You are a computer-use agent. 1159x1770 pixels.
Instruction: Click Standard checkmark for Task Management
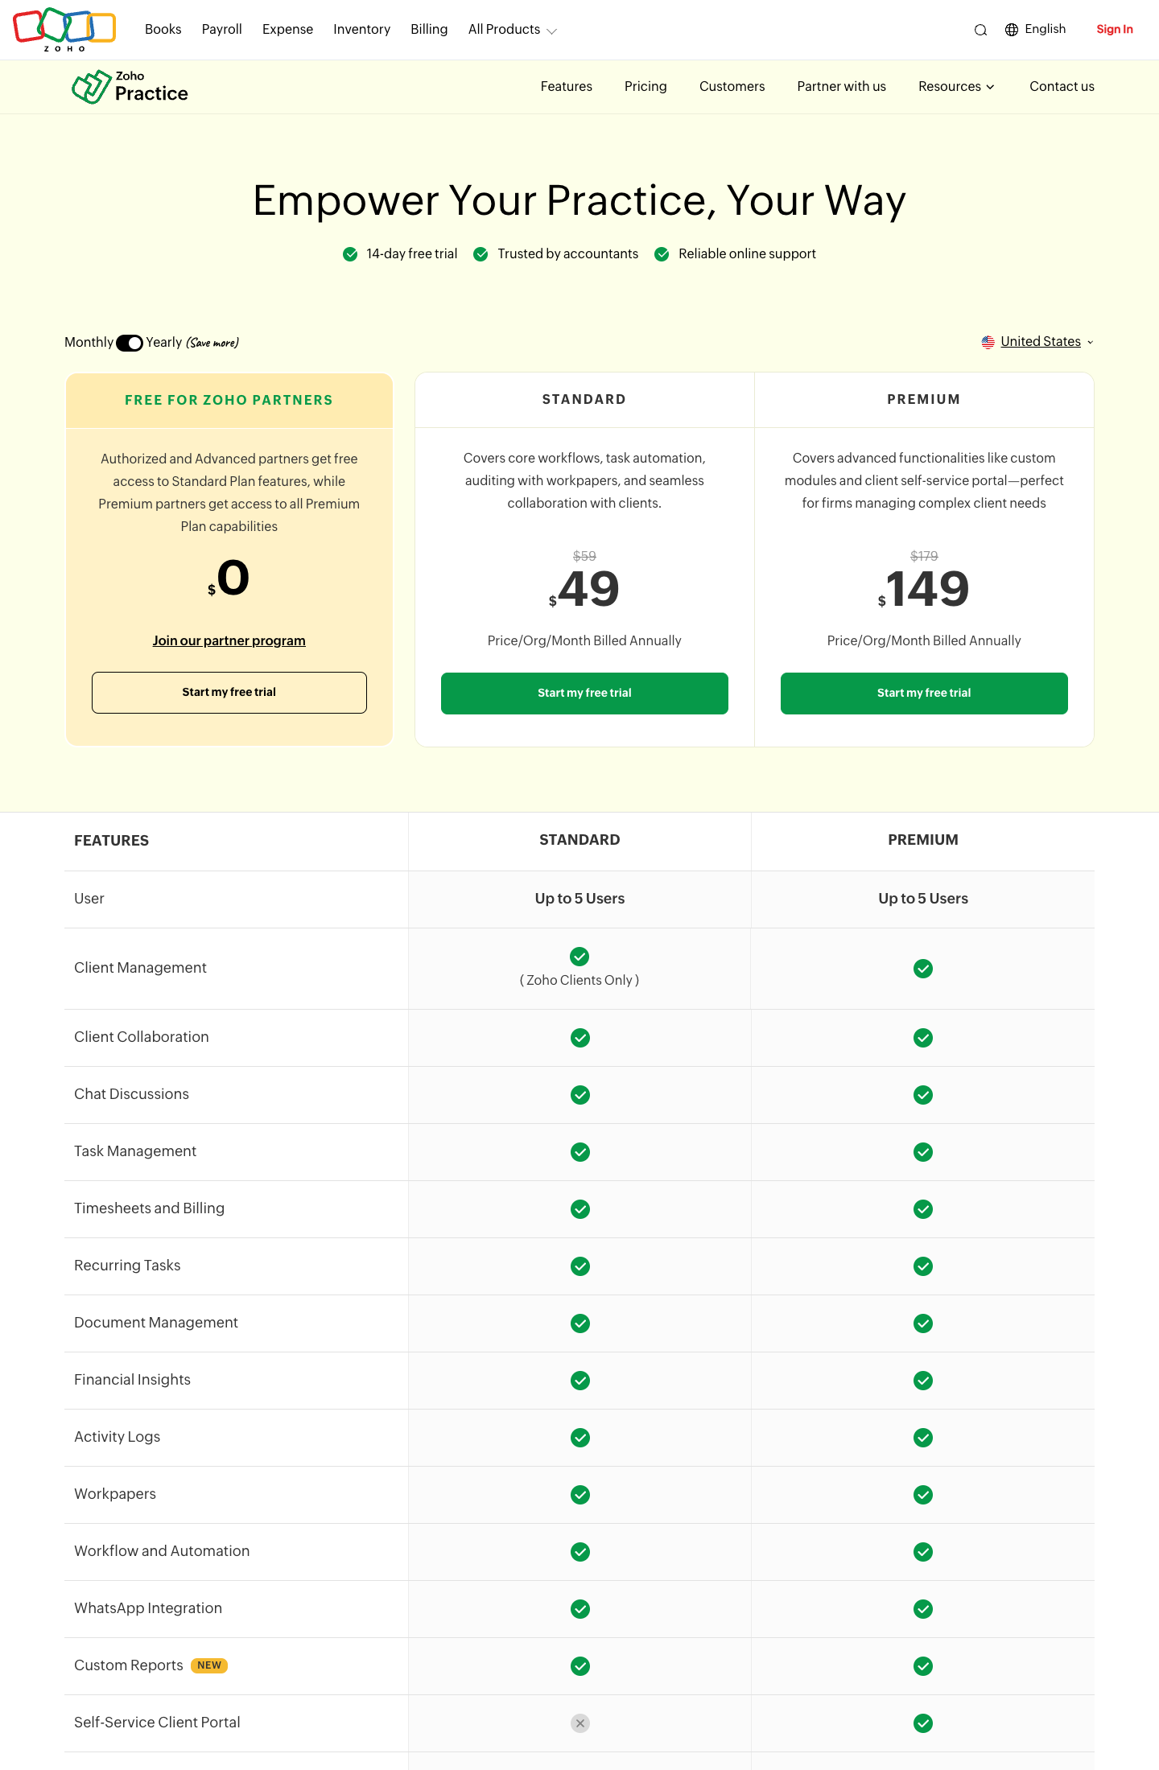(x=580, y=1152)
